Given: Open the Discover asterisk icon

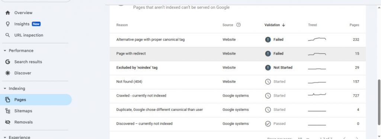Looking at the screenshot, I should [x=7, y=73].
